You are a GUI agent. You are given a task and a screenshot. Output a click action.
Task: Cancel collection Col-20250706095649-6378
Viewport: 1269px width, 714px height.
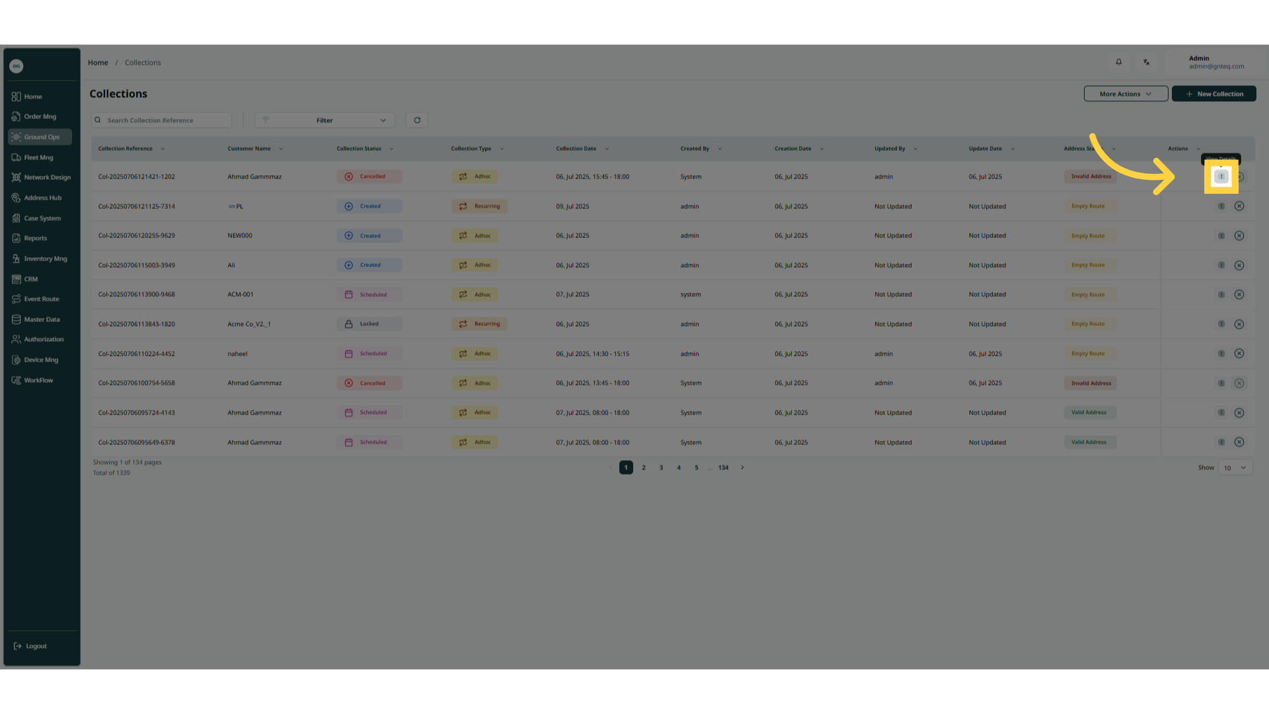pos(1239,442)
